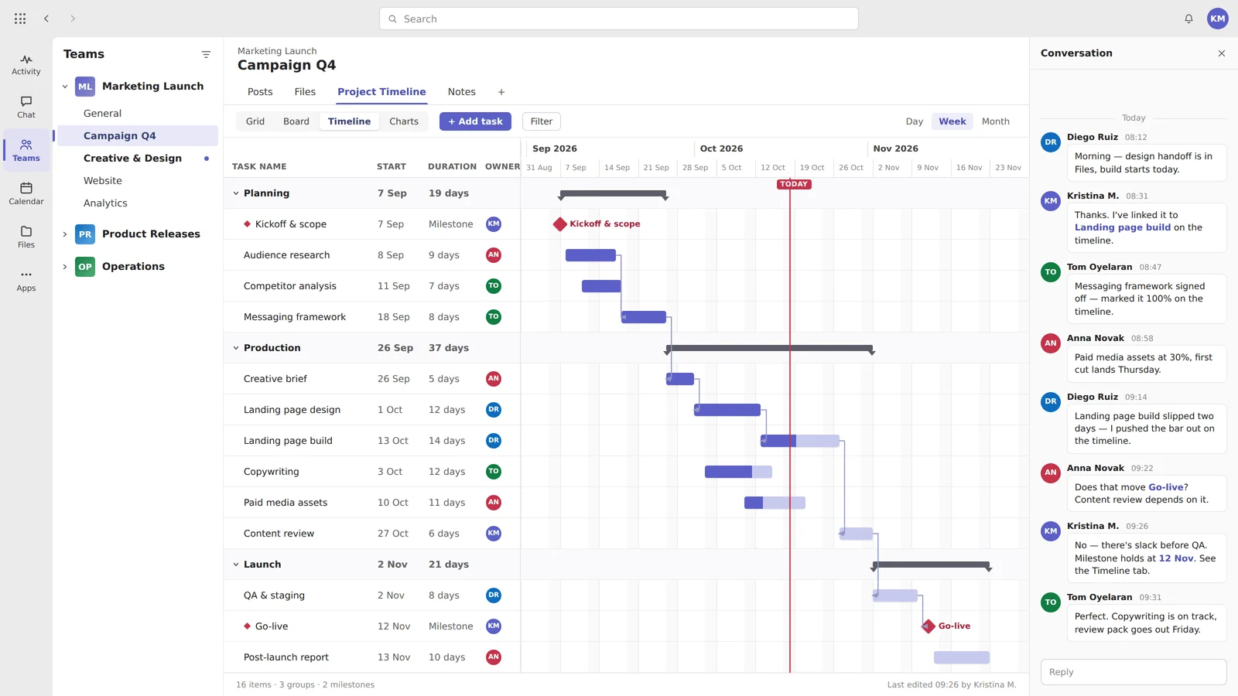This screenshot has width=1238, height=696.
Task: Open the Creative & Design channel
Action: coord(138,159)
